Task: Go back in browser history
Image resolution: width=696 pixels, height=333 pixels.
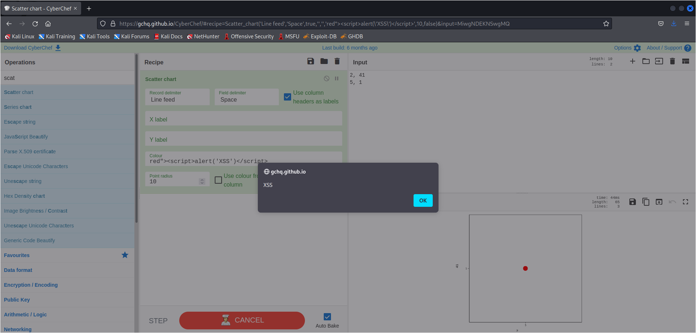Action: [x=9, y=24]
